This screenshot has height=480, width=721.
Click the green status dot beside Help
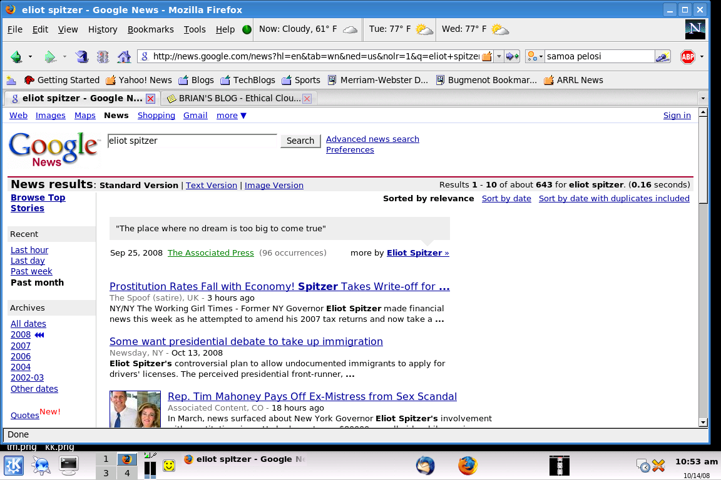[247, 29]
